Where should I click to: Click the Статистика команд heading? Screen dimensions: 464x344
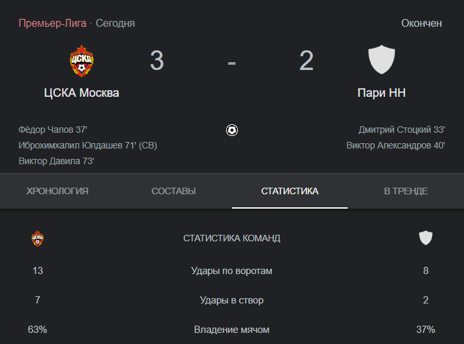pos(232,238)
